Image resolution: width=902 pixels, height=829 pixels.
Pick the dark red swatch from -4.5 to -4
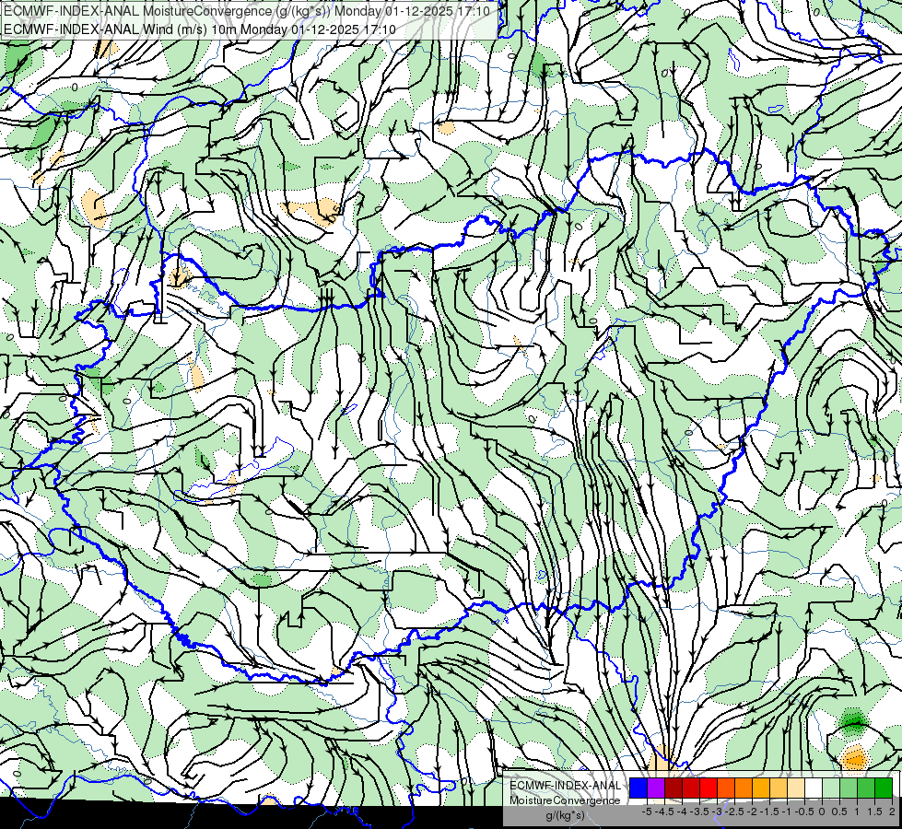coord(674,788)
